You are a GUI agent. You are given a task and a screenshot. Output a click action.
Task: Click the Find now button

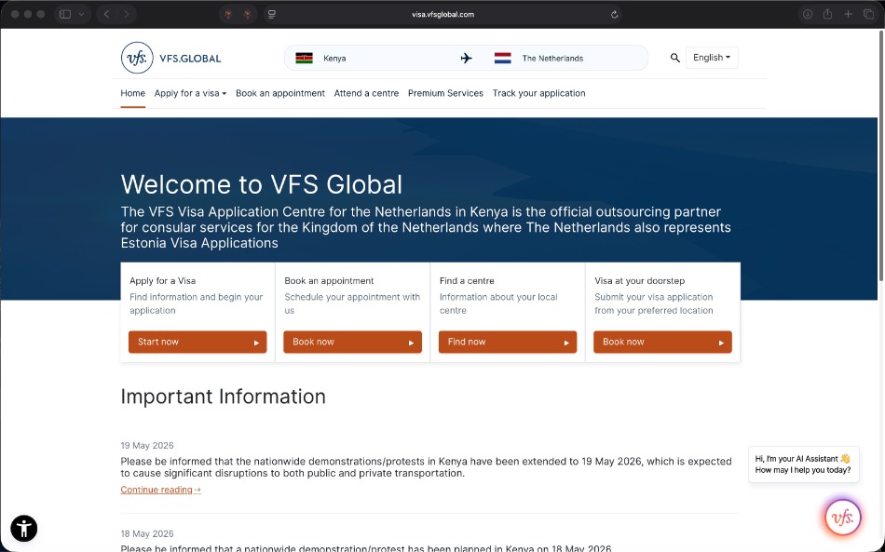(508, 342)
